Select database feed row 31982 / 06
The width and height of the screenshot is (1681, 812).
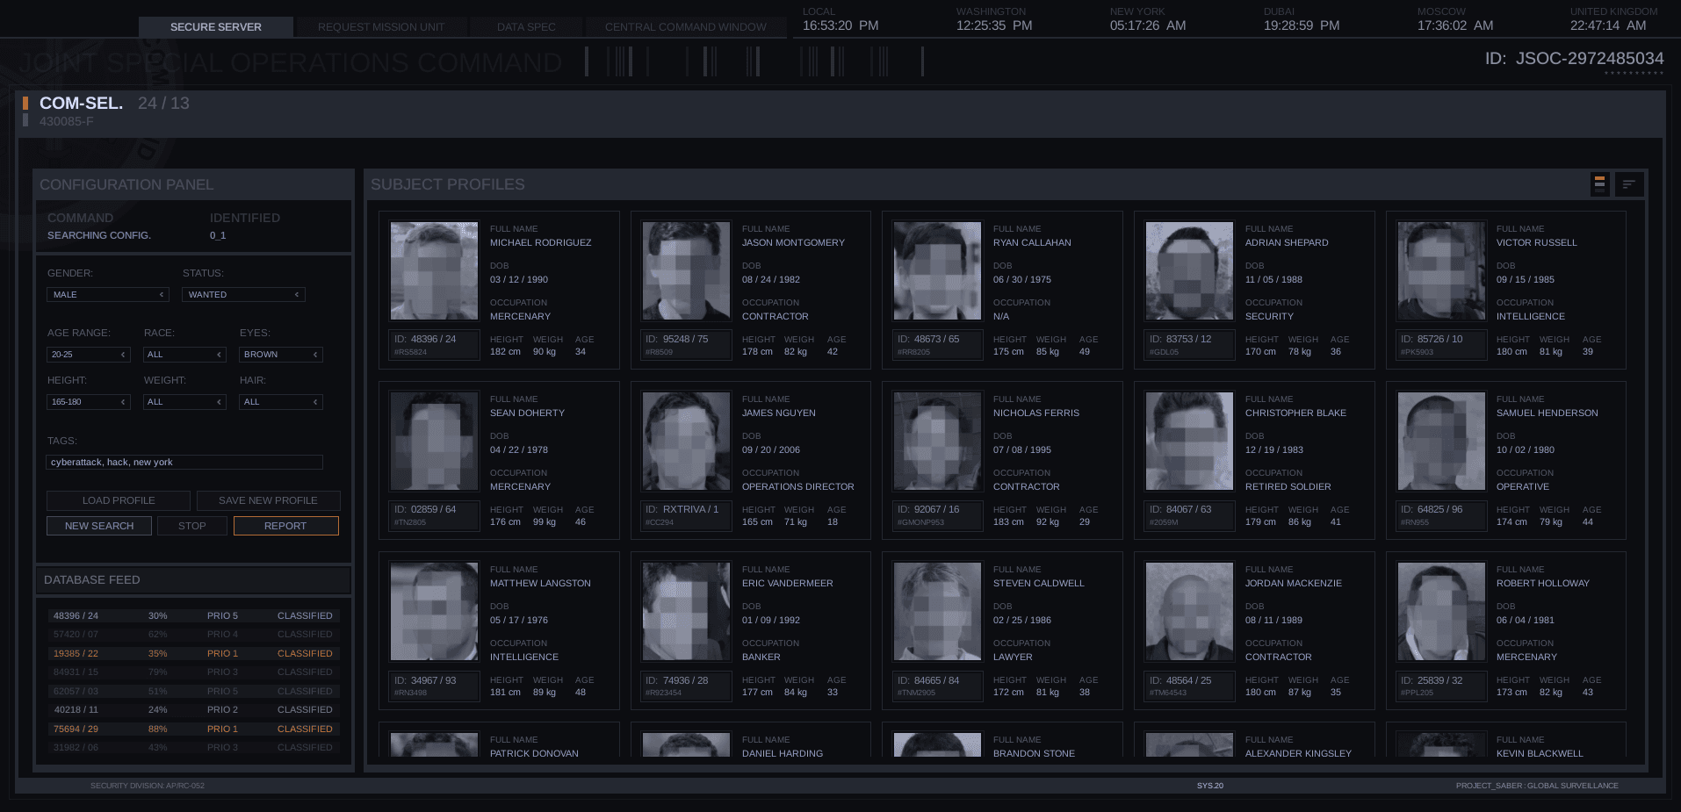(193, 747)
